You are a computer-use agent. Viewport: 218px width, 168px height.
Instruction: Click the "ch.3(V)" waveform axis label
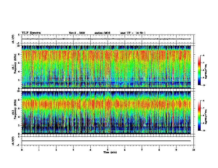click(x=13, y=141)
